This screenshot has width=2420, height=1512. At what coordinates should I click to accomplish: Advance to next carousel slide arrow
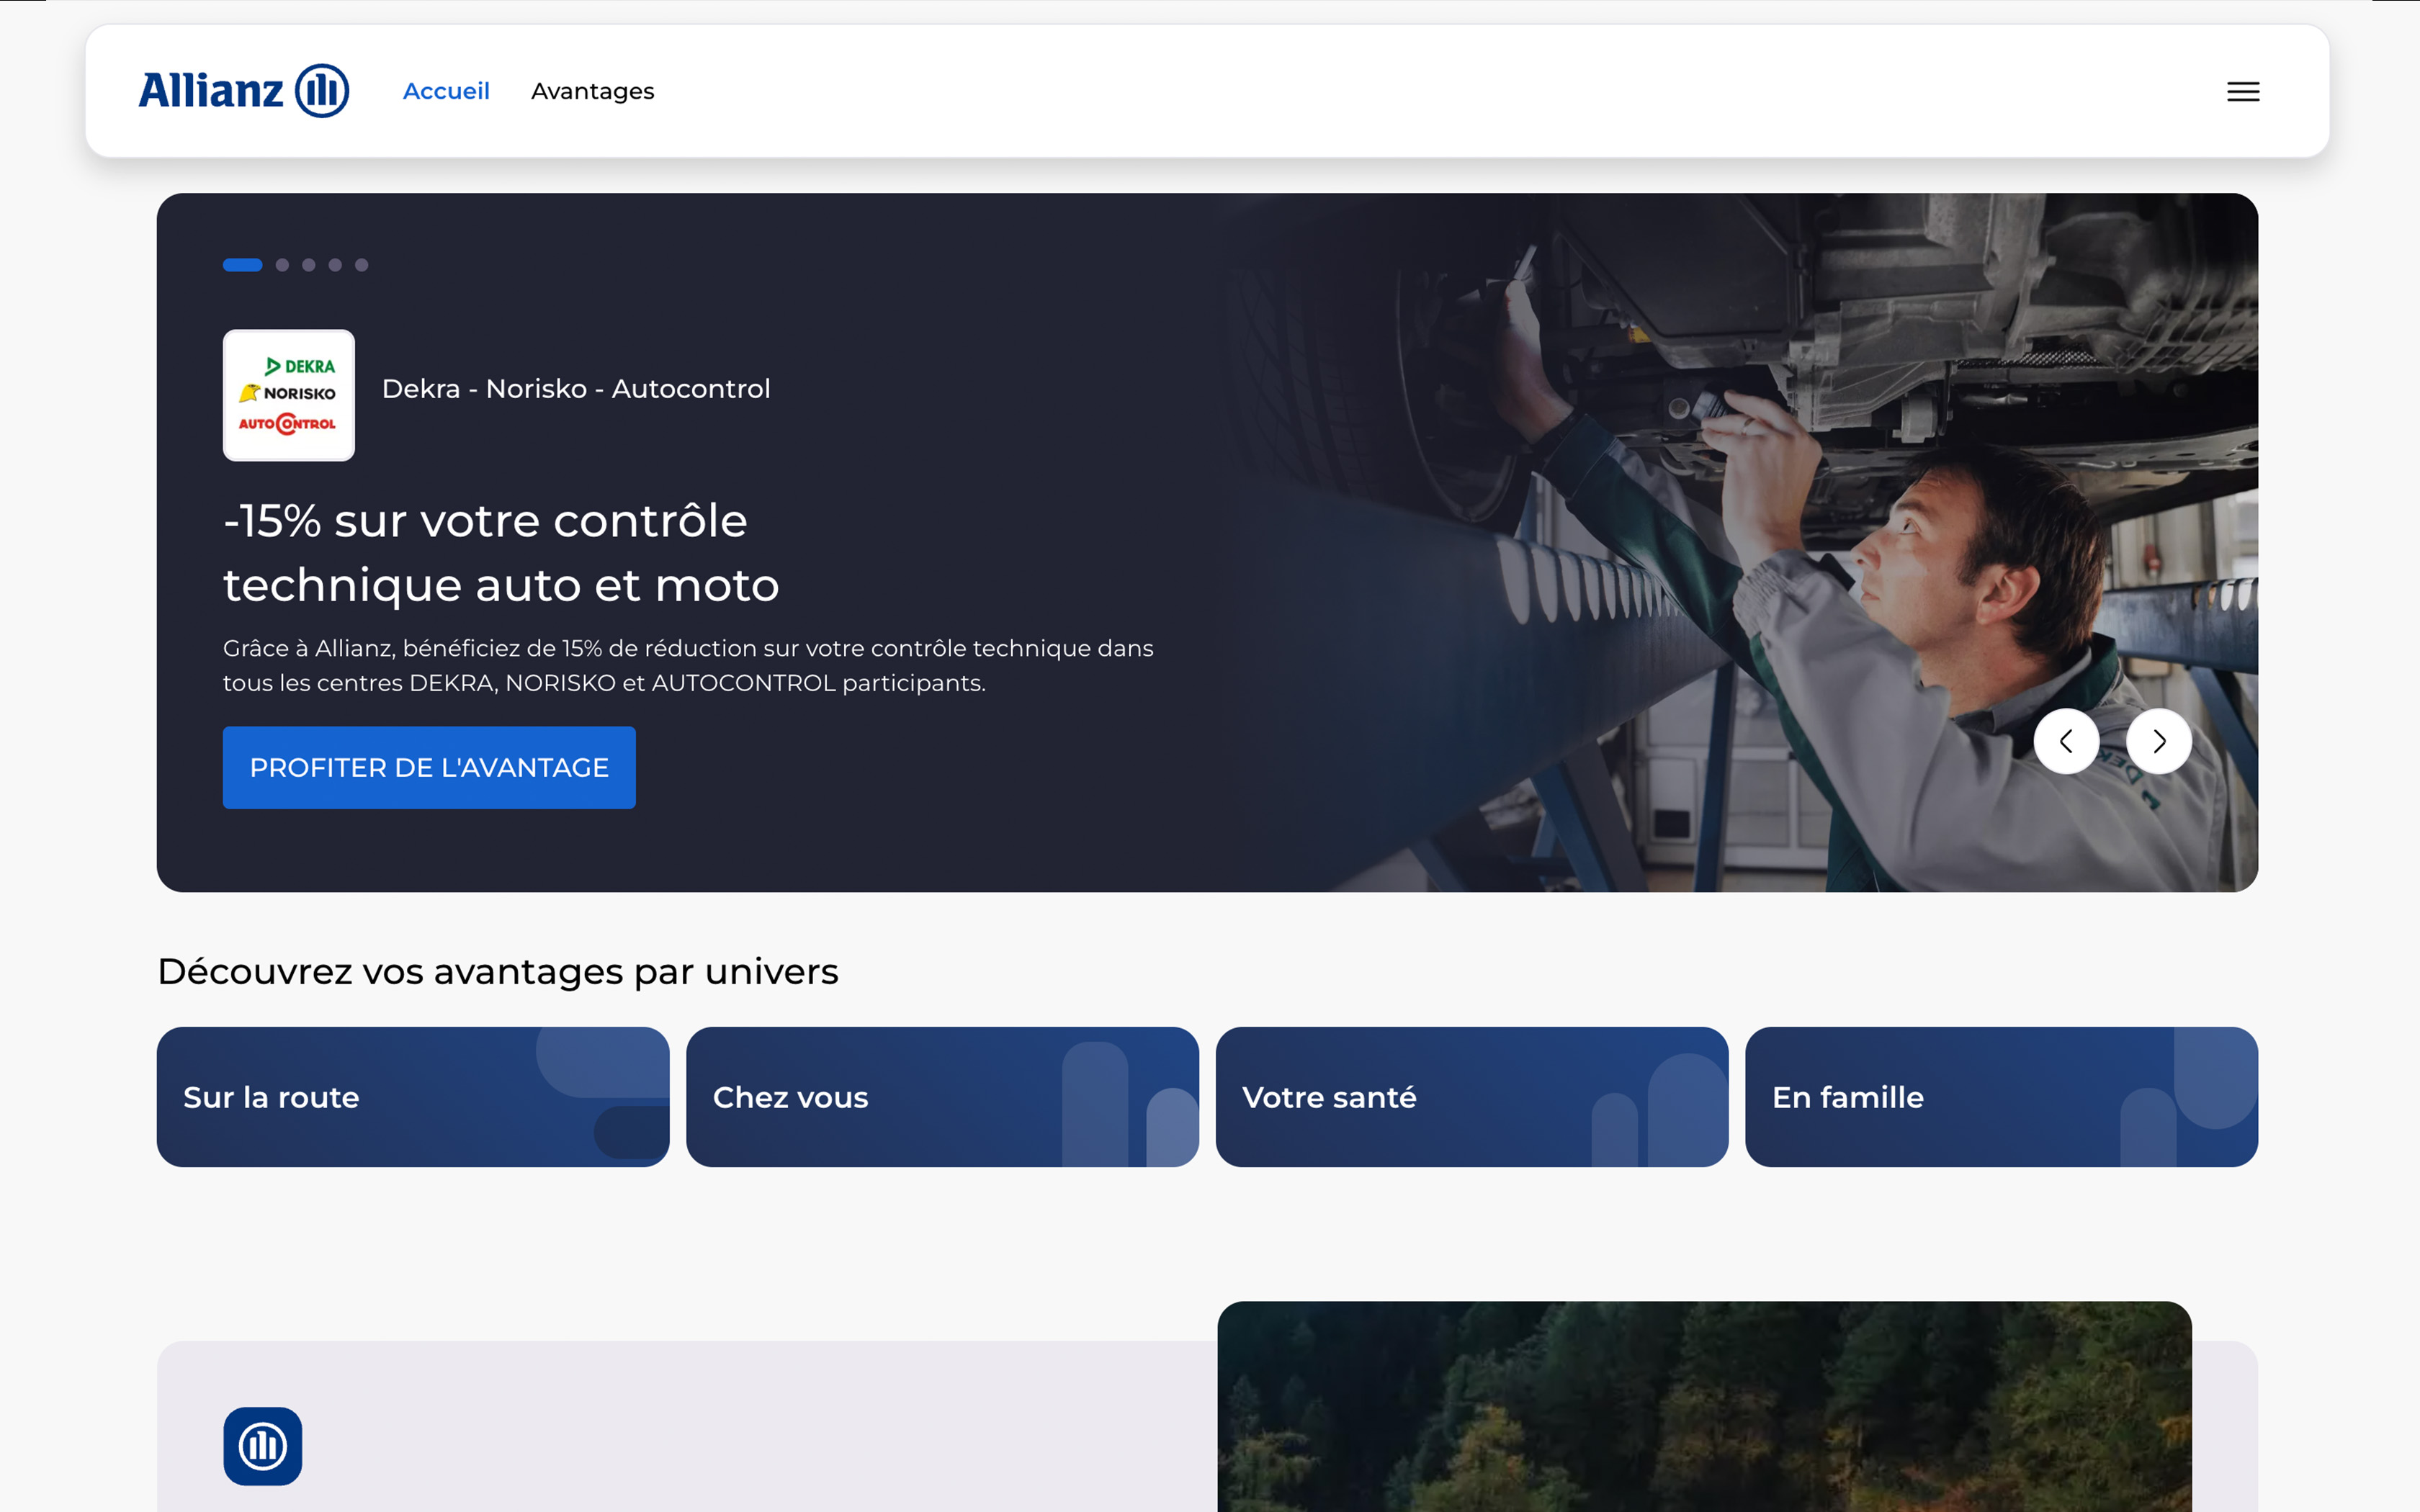click(x=2159, y=741)
